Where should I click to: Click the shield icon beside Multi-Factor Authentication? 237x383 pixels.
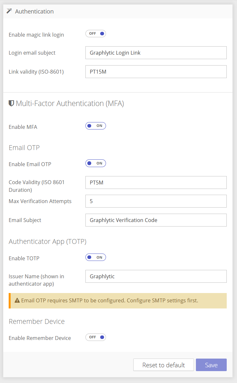[x=11, y=103]
